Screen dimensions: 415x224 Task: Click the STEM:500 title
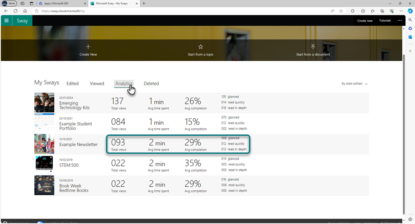tap(69, 165)
